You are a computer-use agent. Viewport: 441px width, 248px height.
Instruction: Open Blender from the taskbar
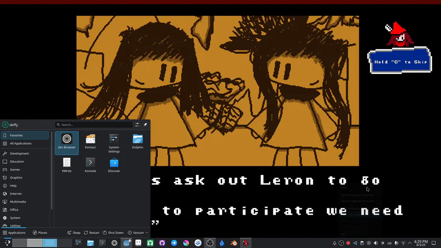click(x=234, y=243)
